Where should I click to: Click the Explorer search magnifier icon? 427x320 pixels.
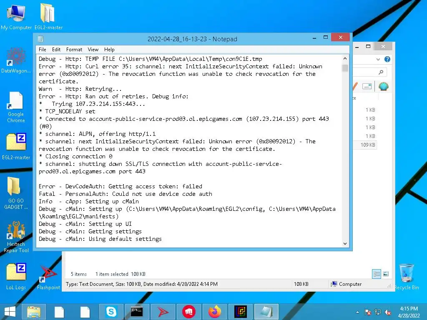pyautogui.click(x=381, y=72)
